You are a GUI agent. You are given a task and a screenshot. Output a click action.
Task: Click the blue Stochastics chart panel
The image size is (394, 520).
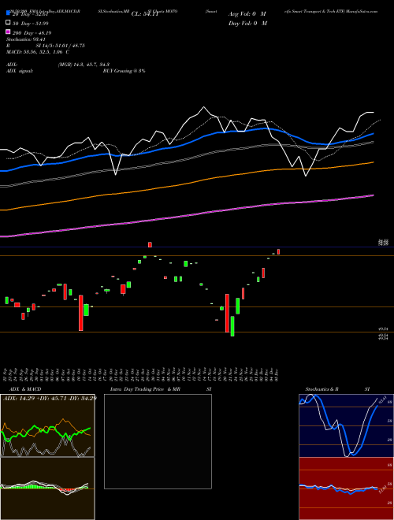click(346, 425)
